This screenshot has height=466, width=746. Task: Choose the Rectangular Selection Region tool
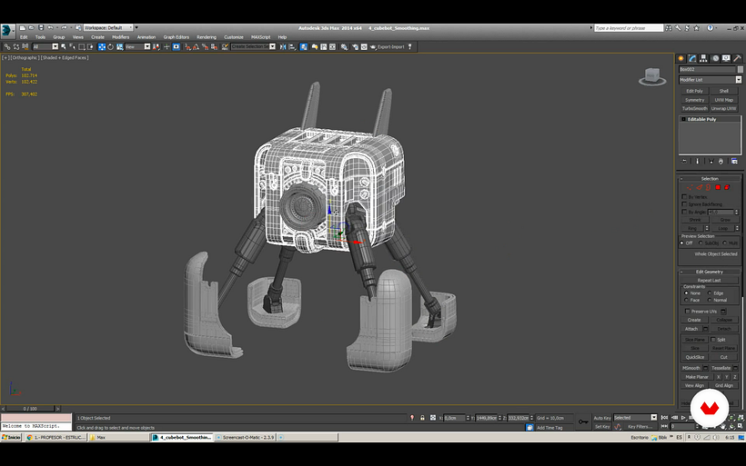point(82,46)
